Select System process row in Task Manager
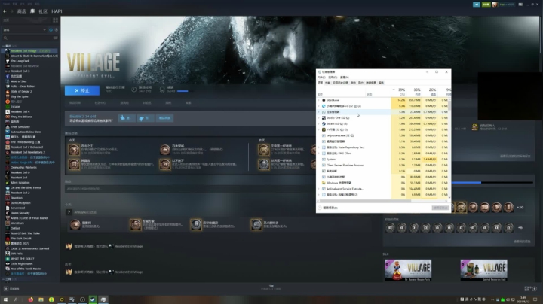Image resolution: width=543 pixels, height=304 pixels. [382, 160]
